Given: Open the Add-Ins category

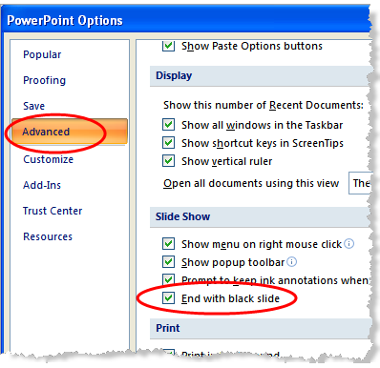Looking at the screenshot, I should pos(42,185).
